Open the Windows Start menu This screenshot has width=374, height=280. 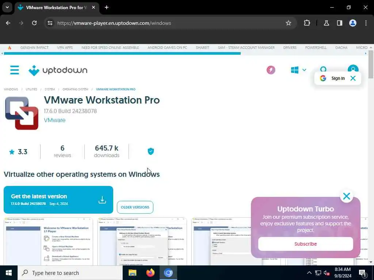point(9,273)
